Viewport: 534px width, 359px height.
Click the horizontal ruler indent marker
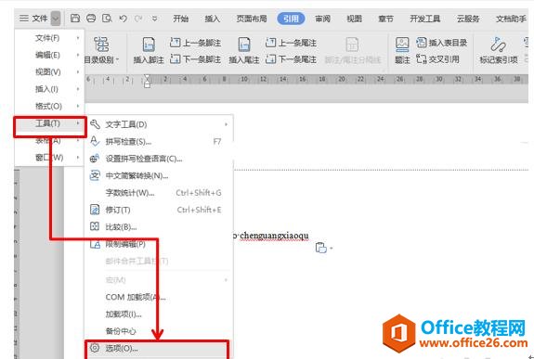(x=147, y=81)
